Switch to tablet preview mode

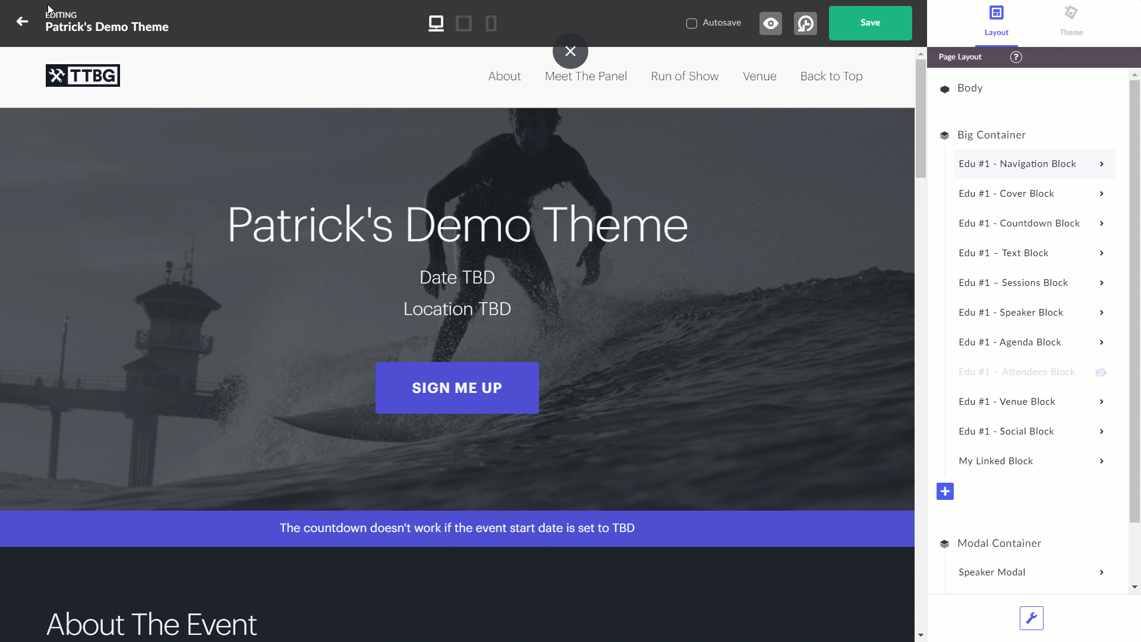click(x=464, y=23)
